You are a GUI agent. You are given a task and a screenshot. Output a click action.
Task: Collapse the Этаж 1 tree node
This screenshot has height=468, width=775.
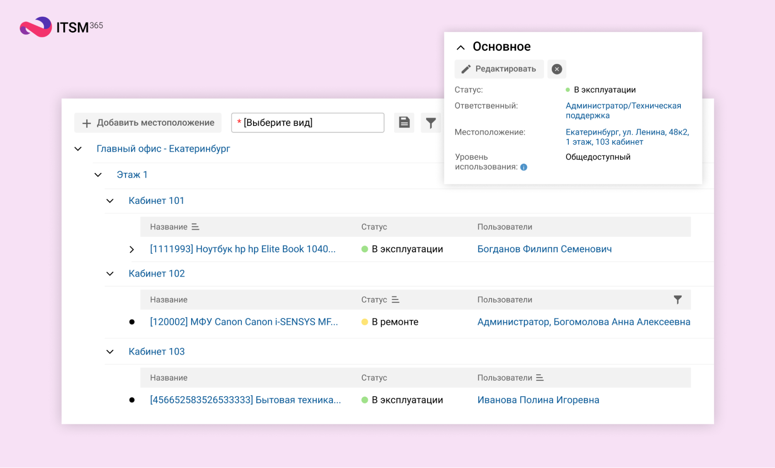click(x=98, y=175)
